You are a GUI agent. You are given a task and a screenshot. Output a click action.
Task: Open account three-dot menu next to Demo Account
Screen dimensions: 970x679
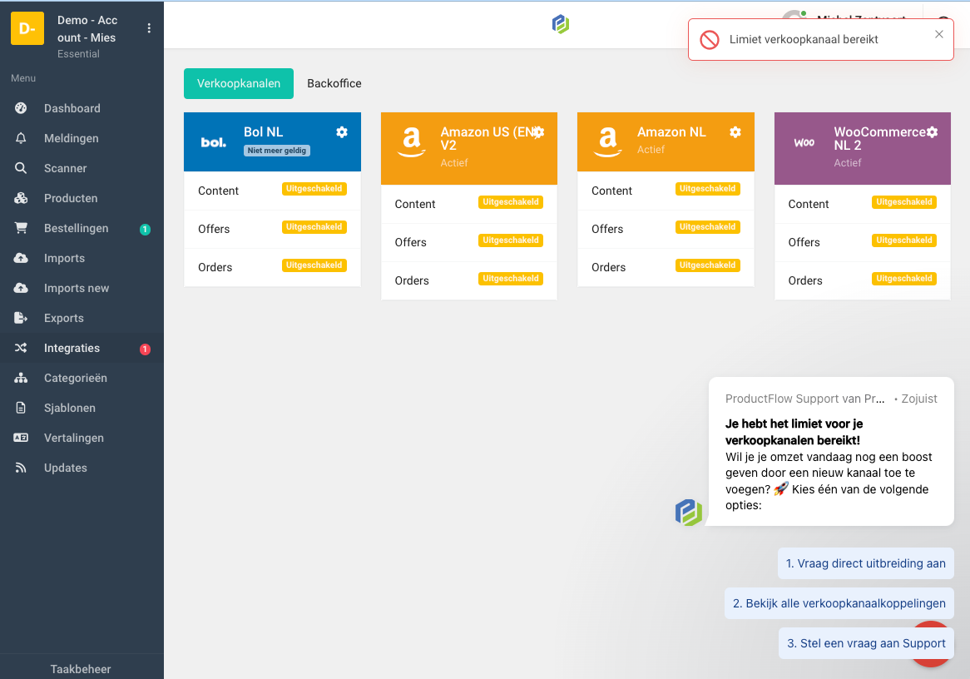[x=149, y=28]
